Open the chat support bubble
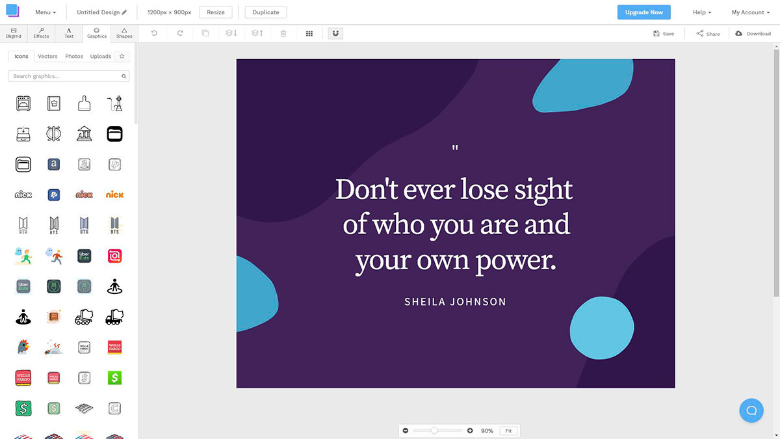 click(x=751, y=410)
